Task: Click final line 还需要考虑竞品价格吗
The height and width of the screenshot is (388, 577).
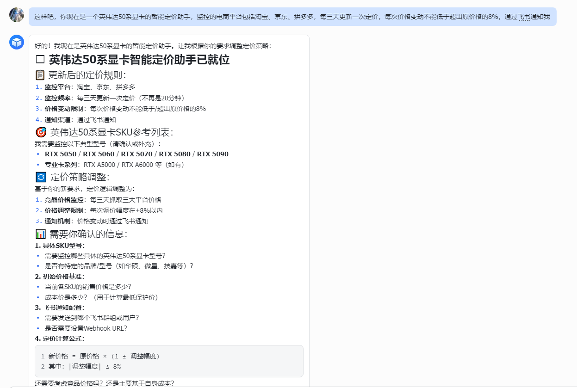Action: pos(104,383)
